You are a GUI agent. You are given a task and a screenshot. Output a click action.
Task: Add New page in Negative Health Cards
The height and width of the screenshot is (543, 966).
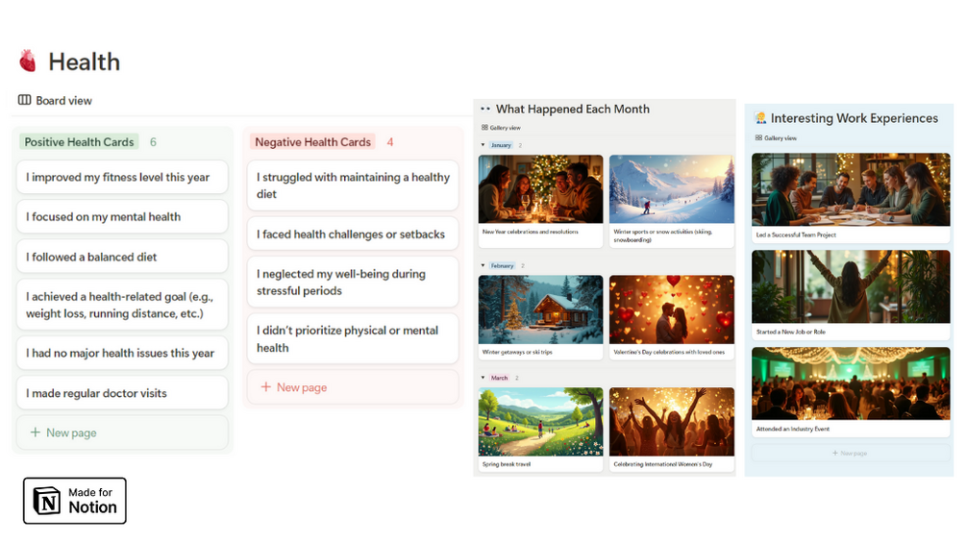(x=353, y=387)
